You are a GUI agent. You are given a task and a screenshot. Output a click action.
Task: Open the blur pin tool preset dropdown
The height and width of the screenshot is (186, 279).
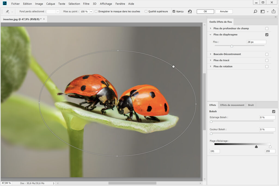pos(12,12)
